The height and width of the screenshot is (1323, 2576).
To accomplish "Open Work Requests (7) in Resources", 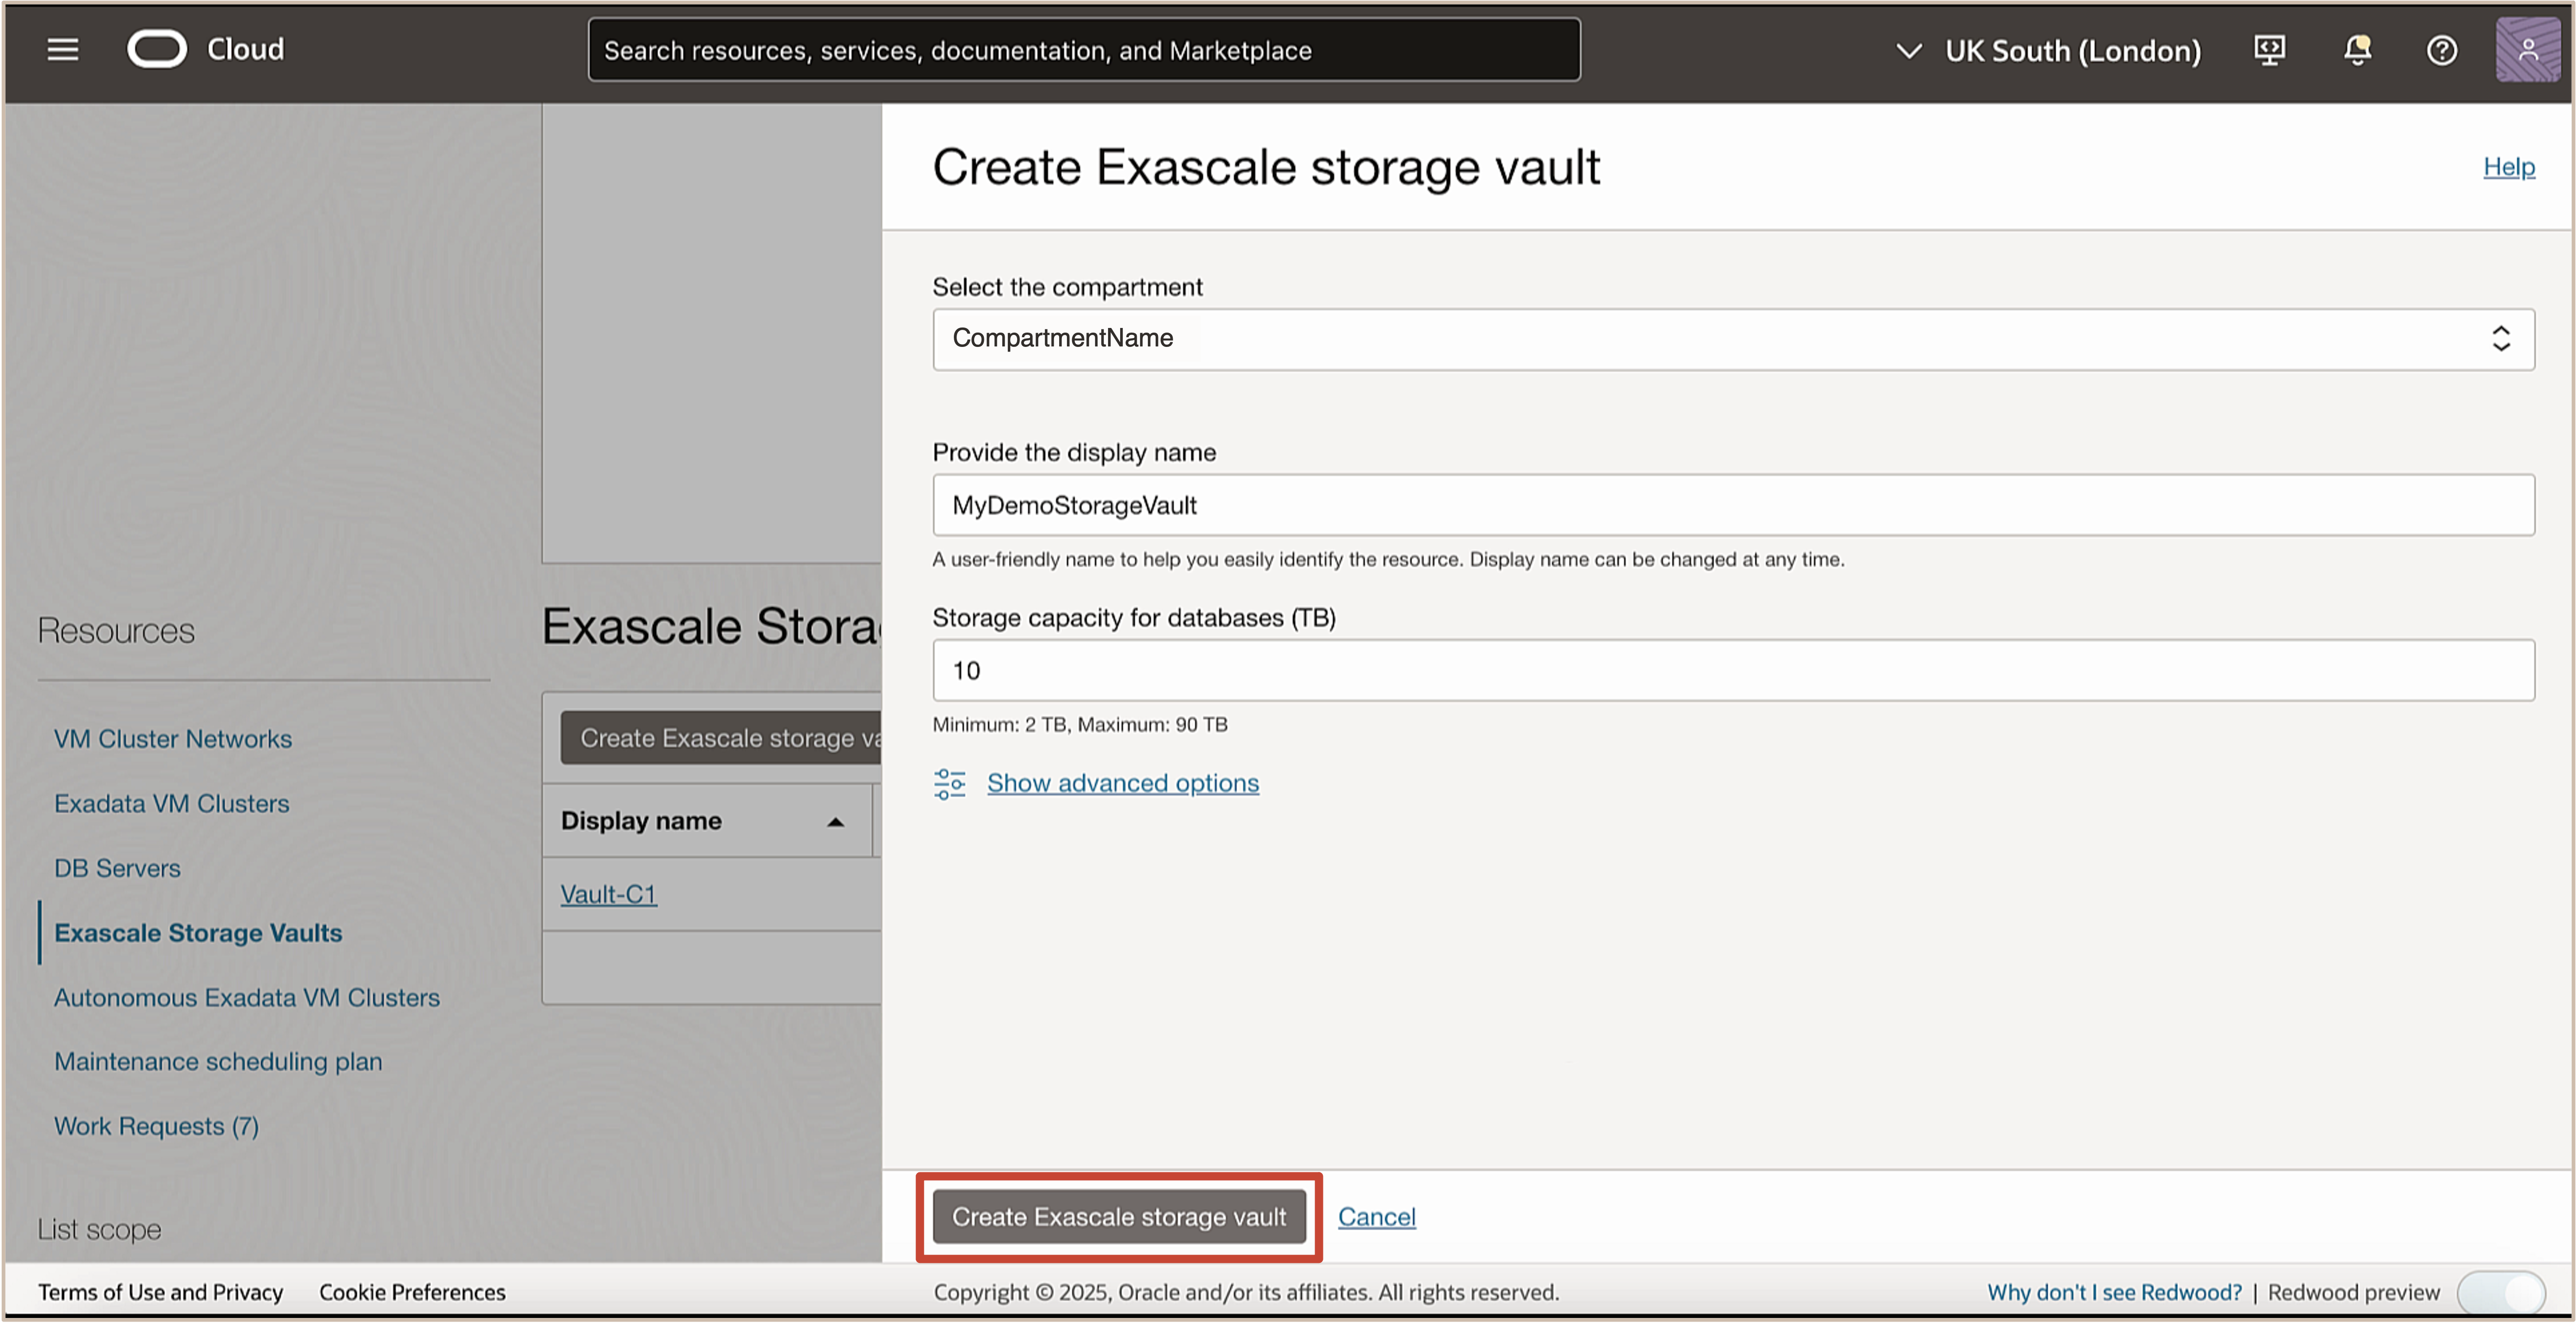I will (156, 1126).
